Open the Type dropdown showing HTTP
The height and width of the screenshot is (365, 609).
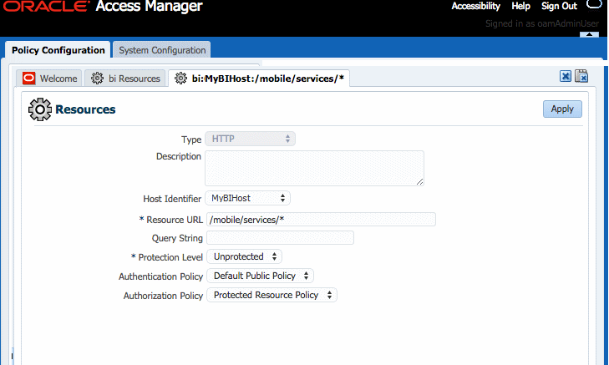coord(250,139)
